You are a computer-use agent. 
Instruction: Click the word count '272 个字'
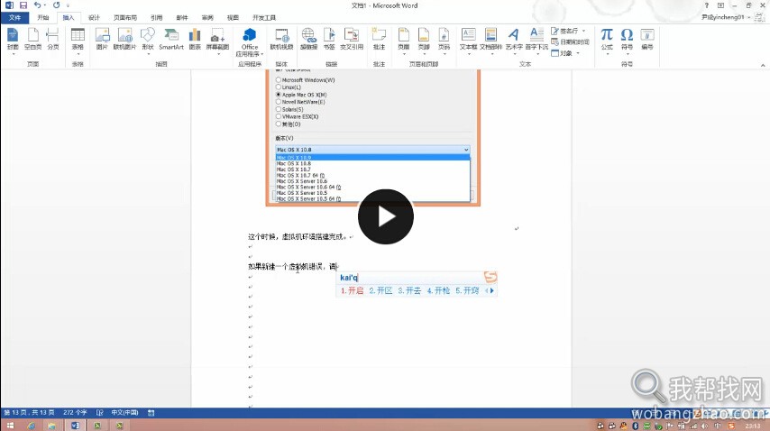click(75, 413)
